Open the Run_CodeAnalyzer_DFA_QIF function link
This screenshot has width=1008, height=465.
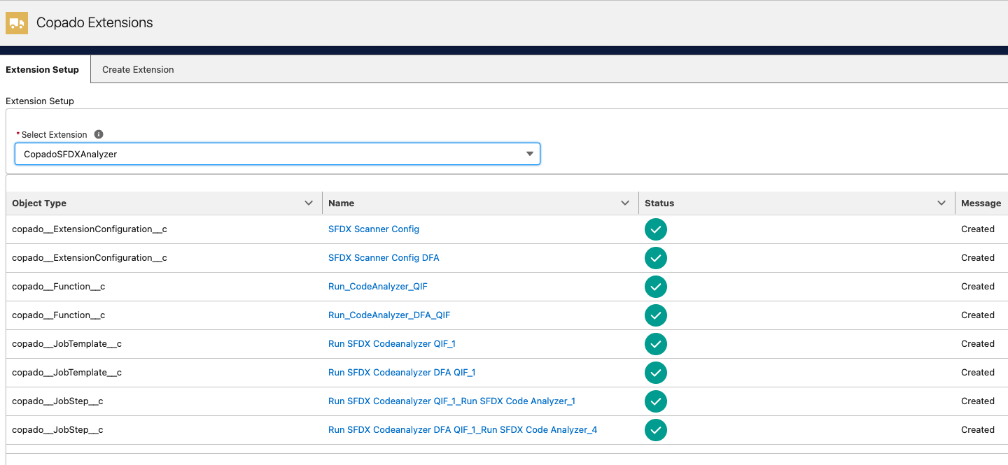tap(389, 315)
